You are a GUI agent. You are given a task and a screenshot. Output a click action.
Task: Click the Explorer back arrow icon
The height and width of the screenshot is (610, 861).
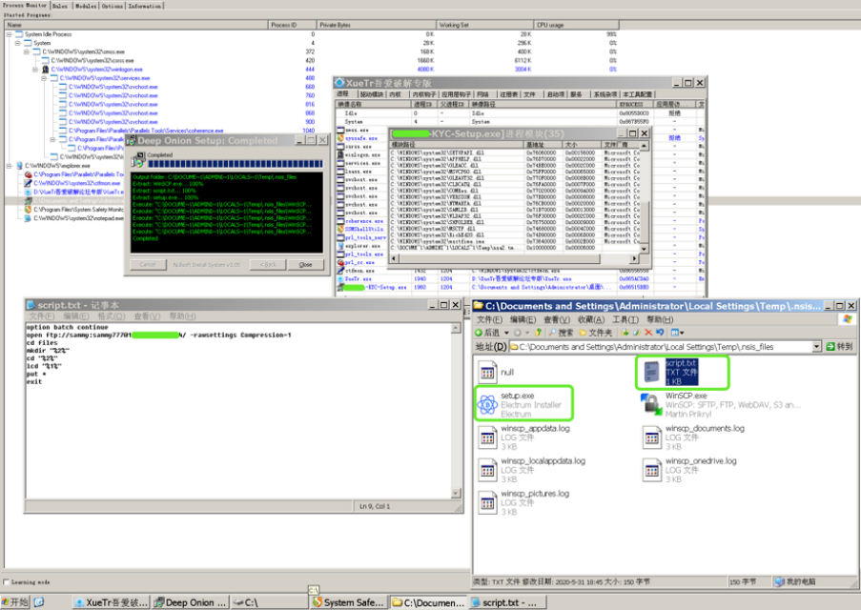tap(481, 333)
